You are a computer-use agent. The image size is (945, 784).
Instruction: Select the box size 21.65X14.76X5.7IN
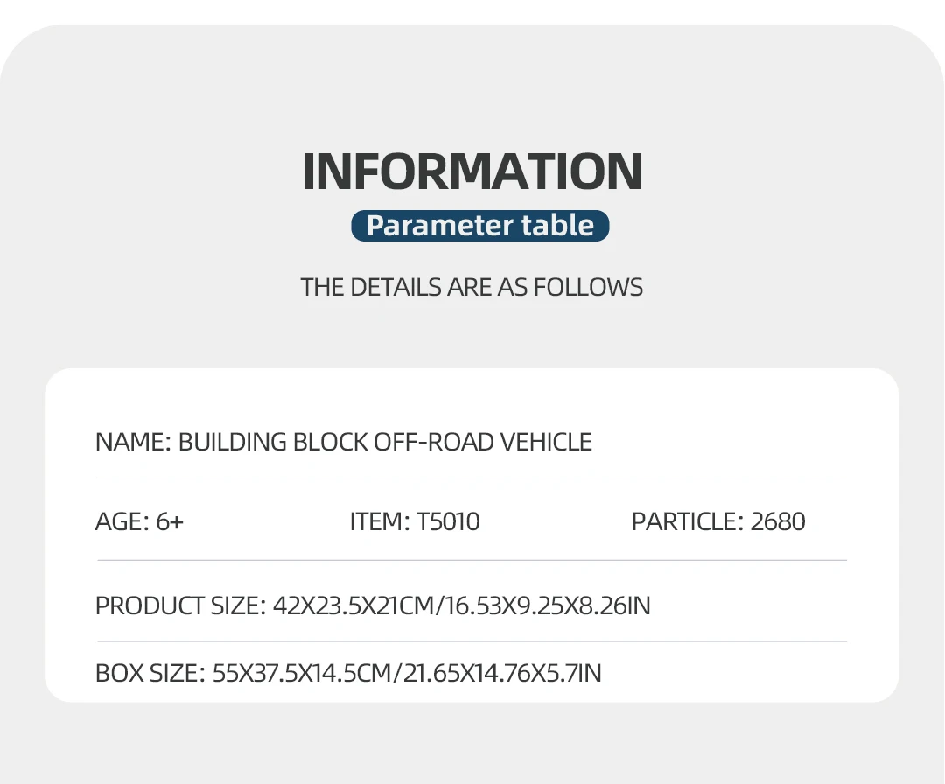502,673
